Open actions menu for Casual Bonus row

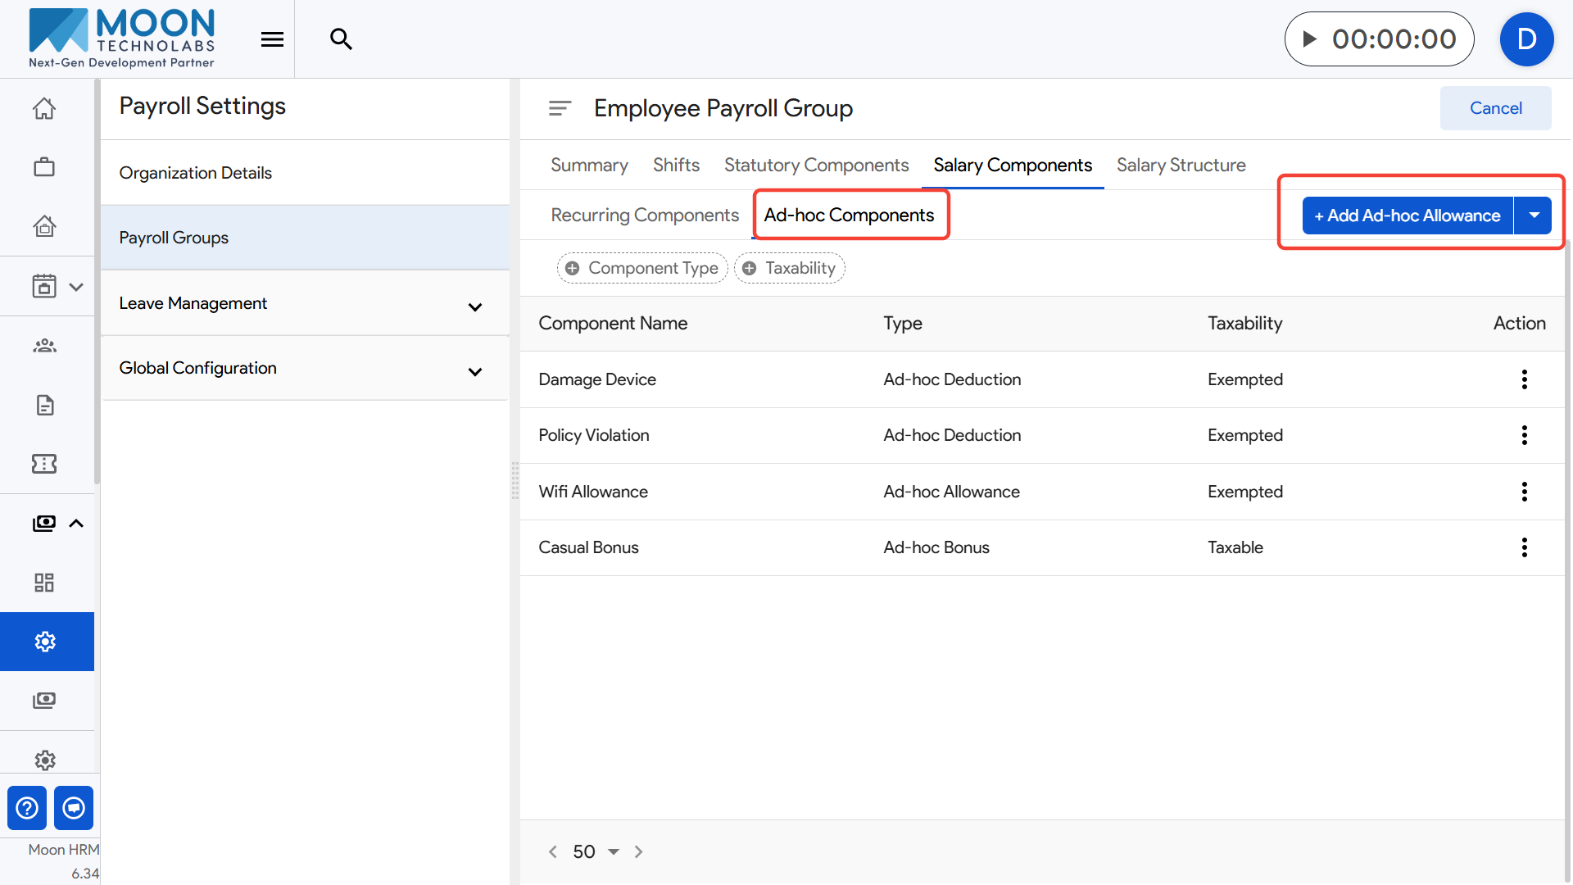pyautogui.click(x=1524, y=547)
